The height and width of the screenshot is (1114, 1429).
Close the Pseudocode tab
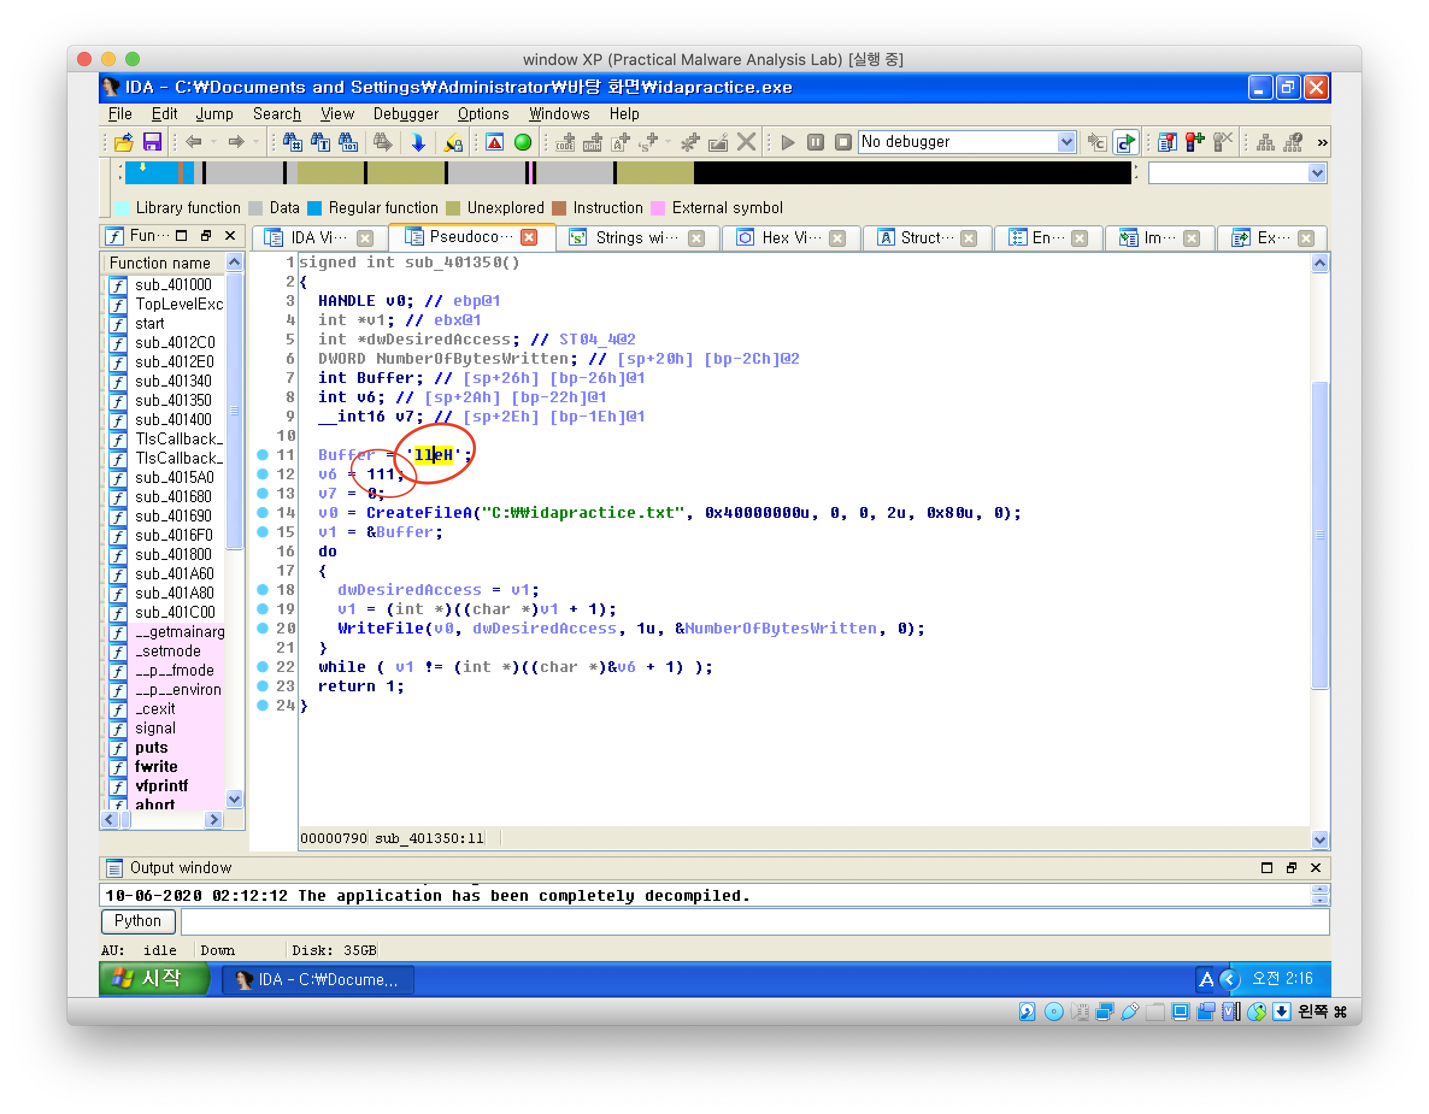[530, 237]
